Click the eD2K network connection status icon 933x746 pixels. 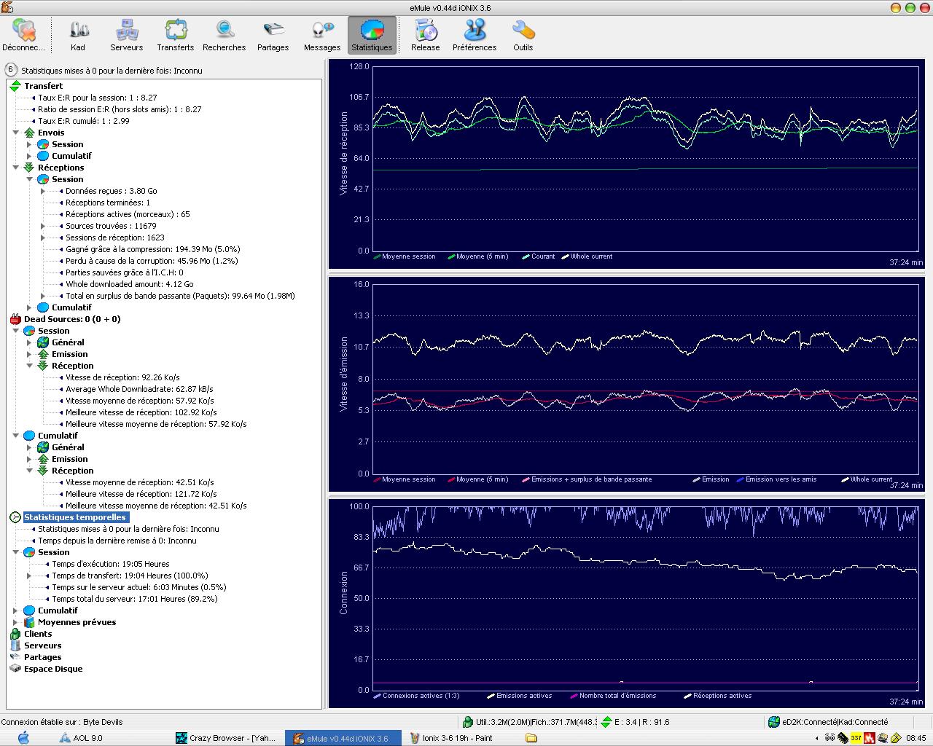tap(773, 722)
